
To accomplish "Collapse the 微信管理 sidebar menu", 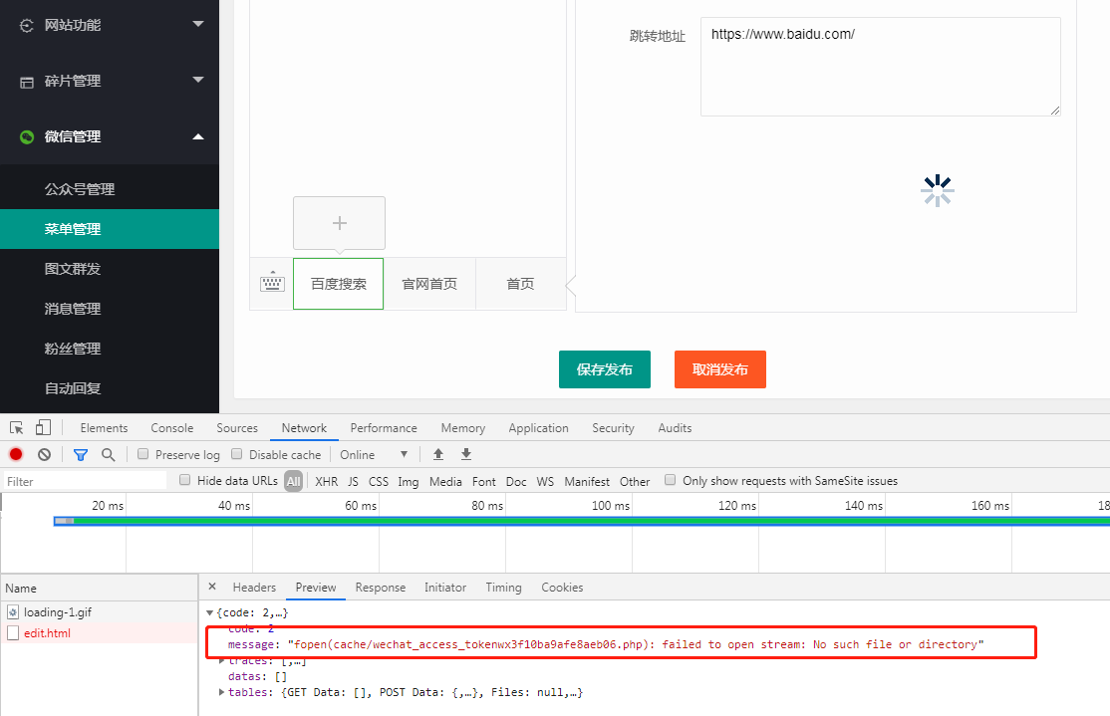I will coord(198,136).
